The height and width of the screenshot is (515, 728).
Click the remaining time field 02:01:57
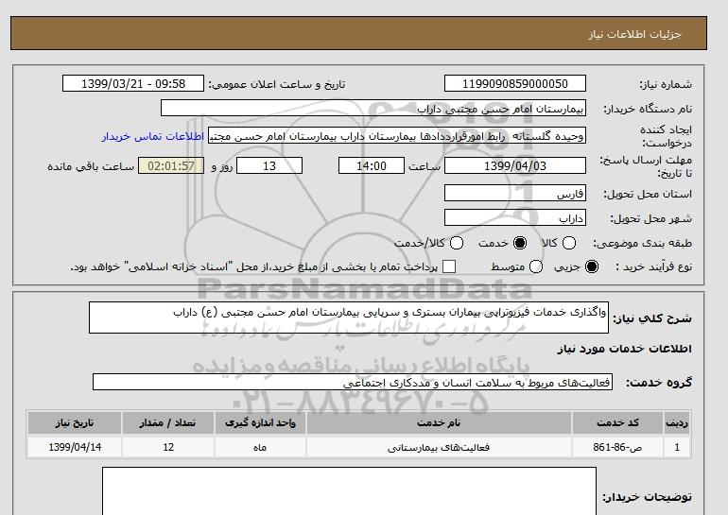[171, 165]
